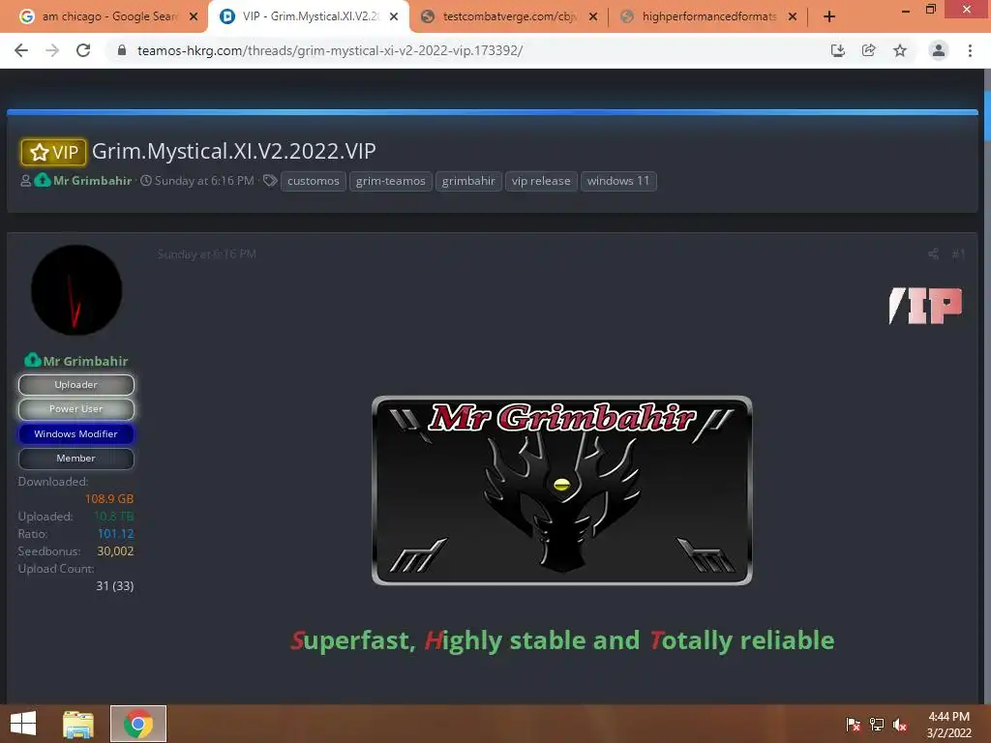This screenshot has height=743, width=991.
Task: Share this page via address bar icon
Action: (869, 50)
